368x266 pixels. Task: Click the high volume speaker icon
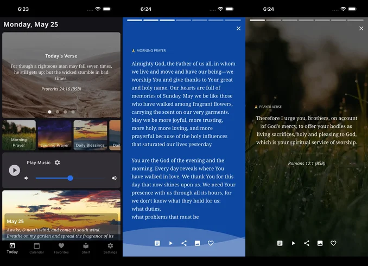[115, 178]
